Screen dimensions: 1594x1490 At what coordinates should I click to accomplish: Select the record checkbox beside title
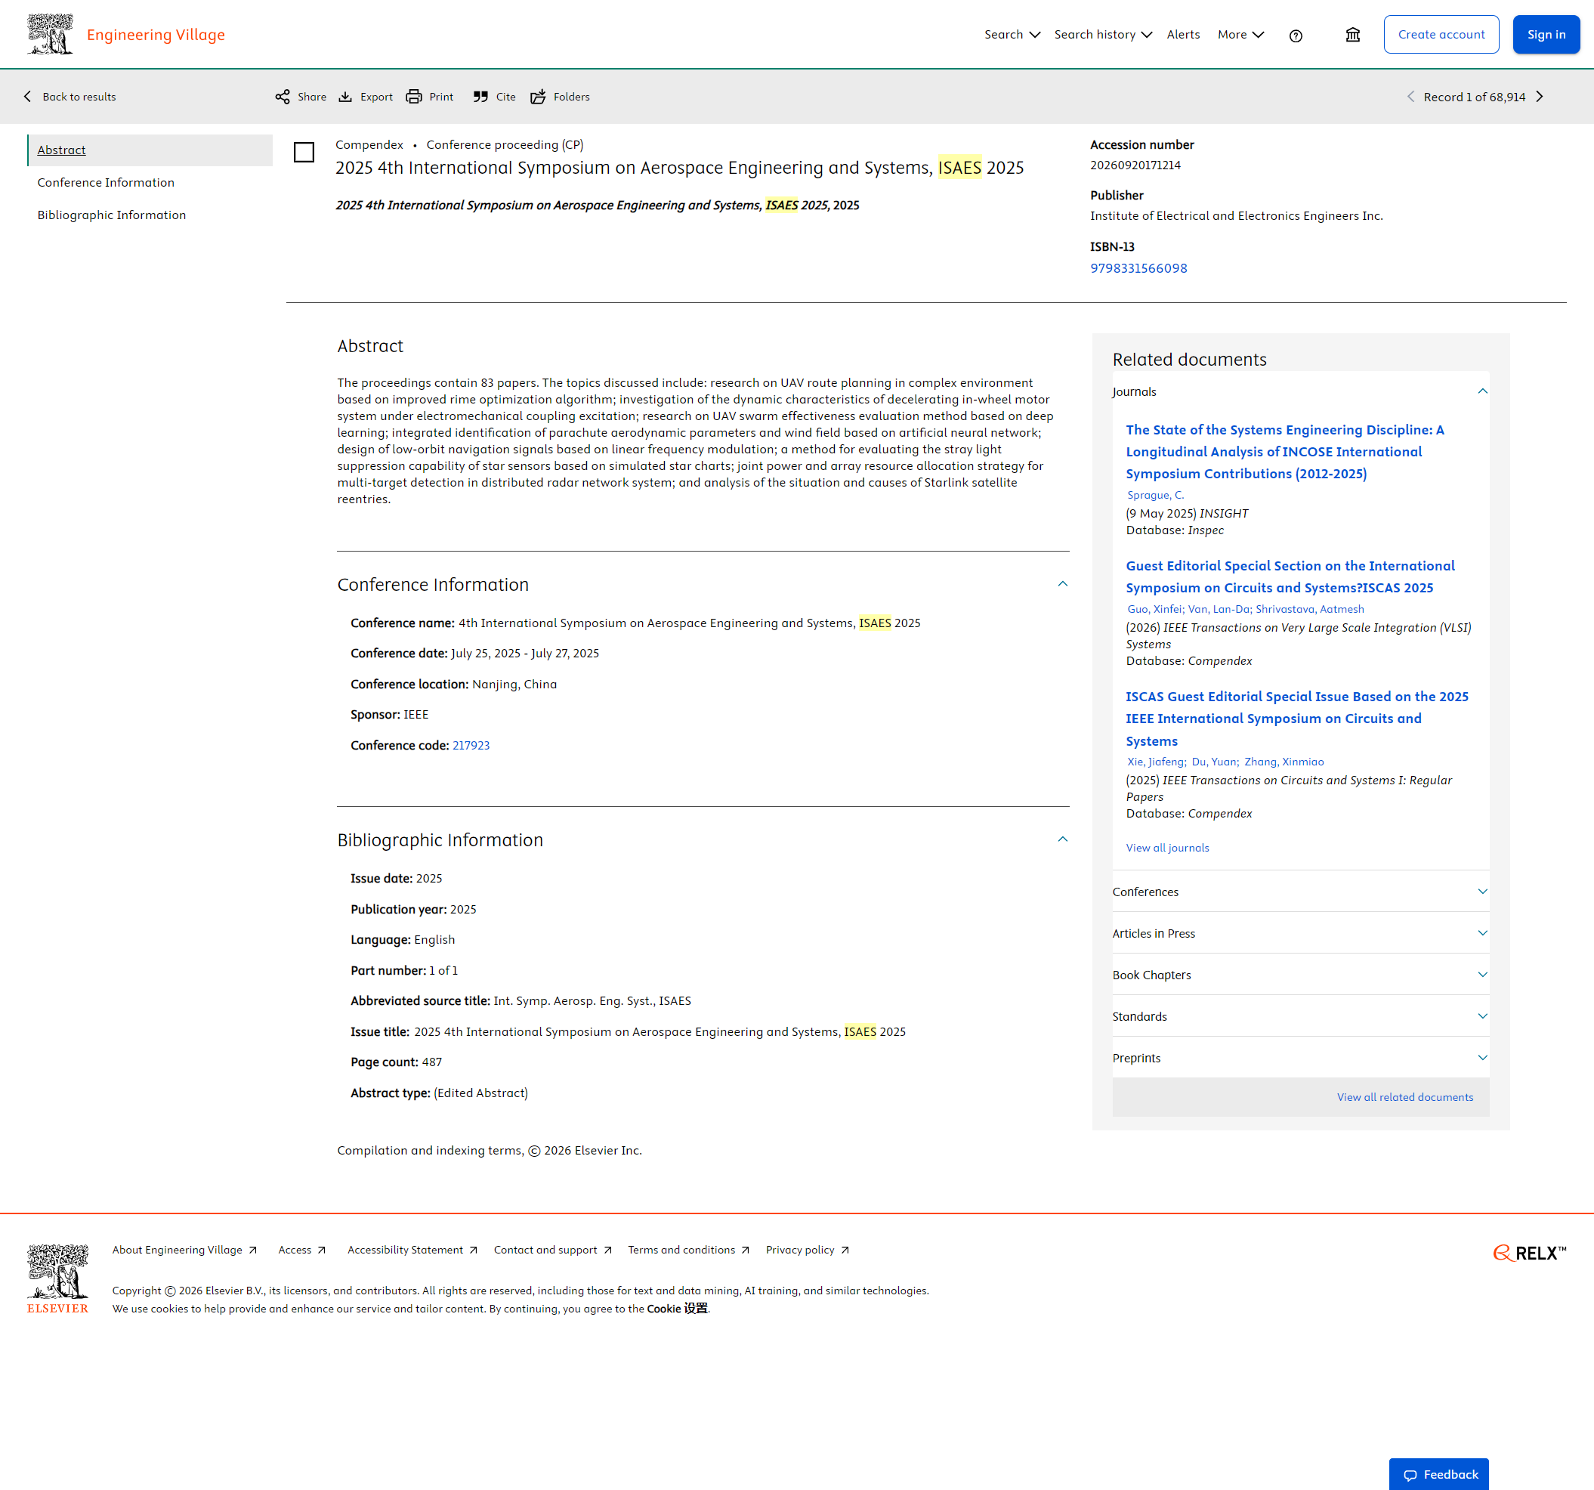[304, 153]
